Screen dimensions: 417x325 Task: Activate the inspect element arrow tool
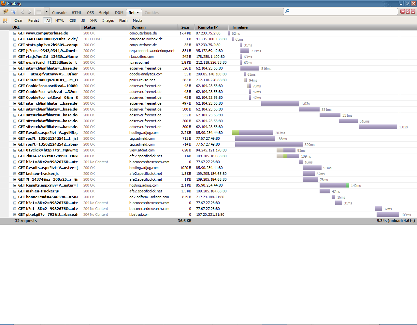coord(14,12)
